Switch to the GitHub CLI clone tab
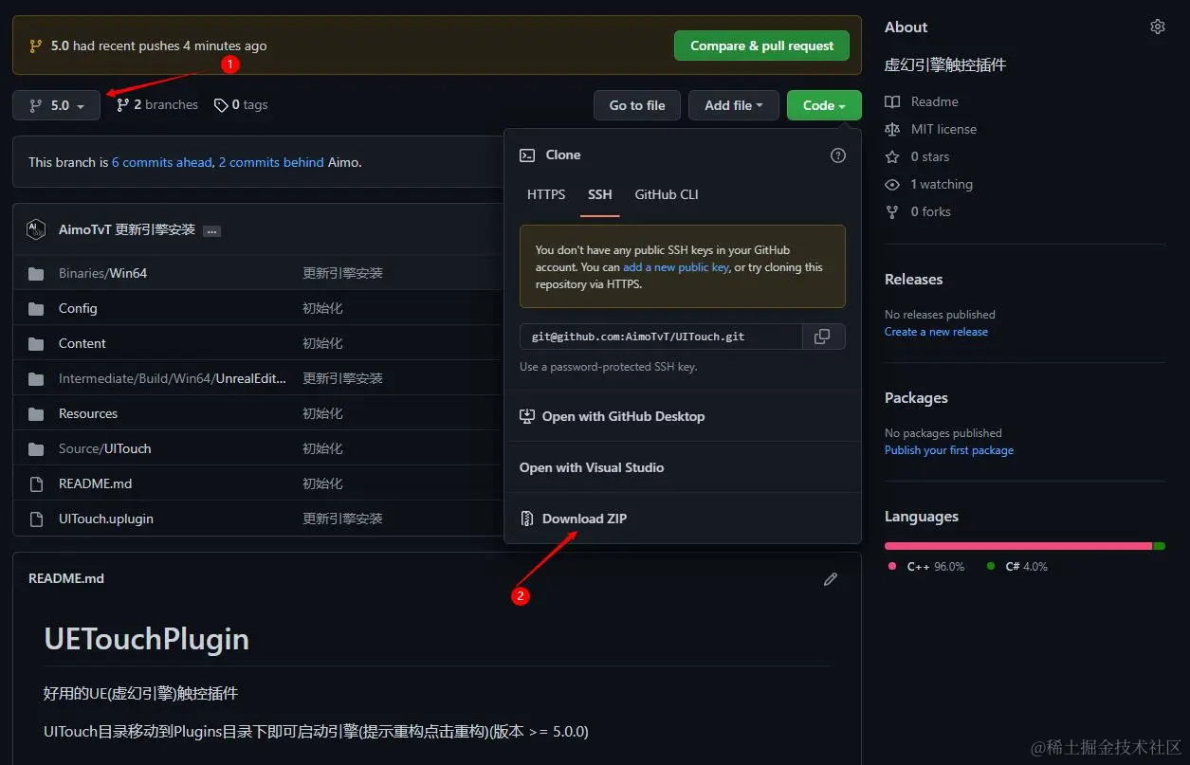The height and width of the screenshot is (765, 1190). pos(667,194)
